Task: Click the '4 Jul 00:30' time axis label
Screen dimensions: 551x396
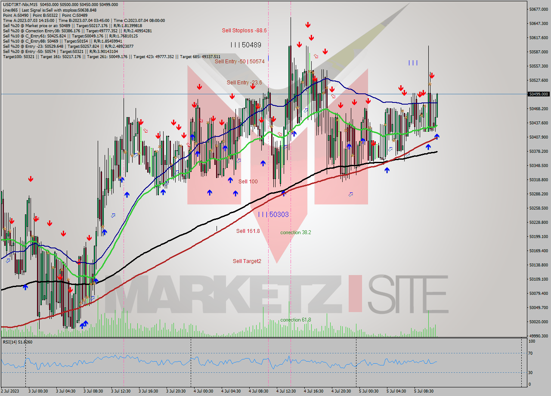Action: pos(203,391)
